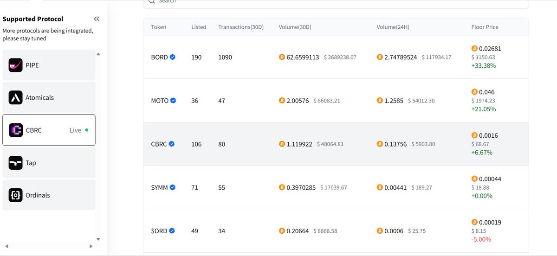Click the -5.00% change for $ORD
The width and height of the screenshot is (557, 256).
[x=481, y=239]
